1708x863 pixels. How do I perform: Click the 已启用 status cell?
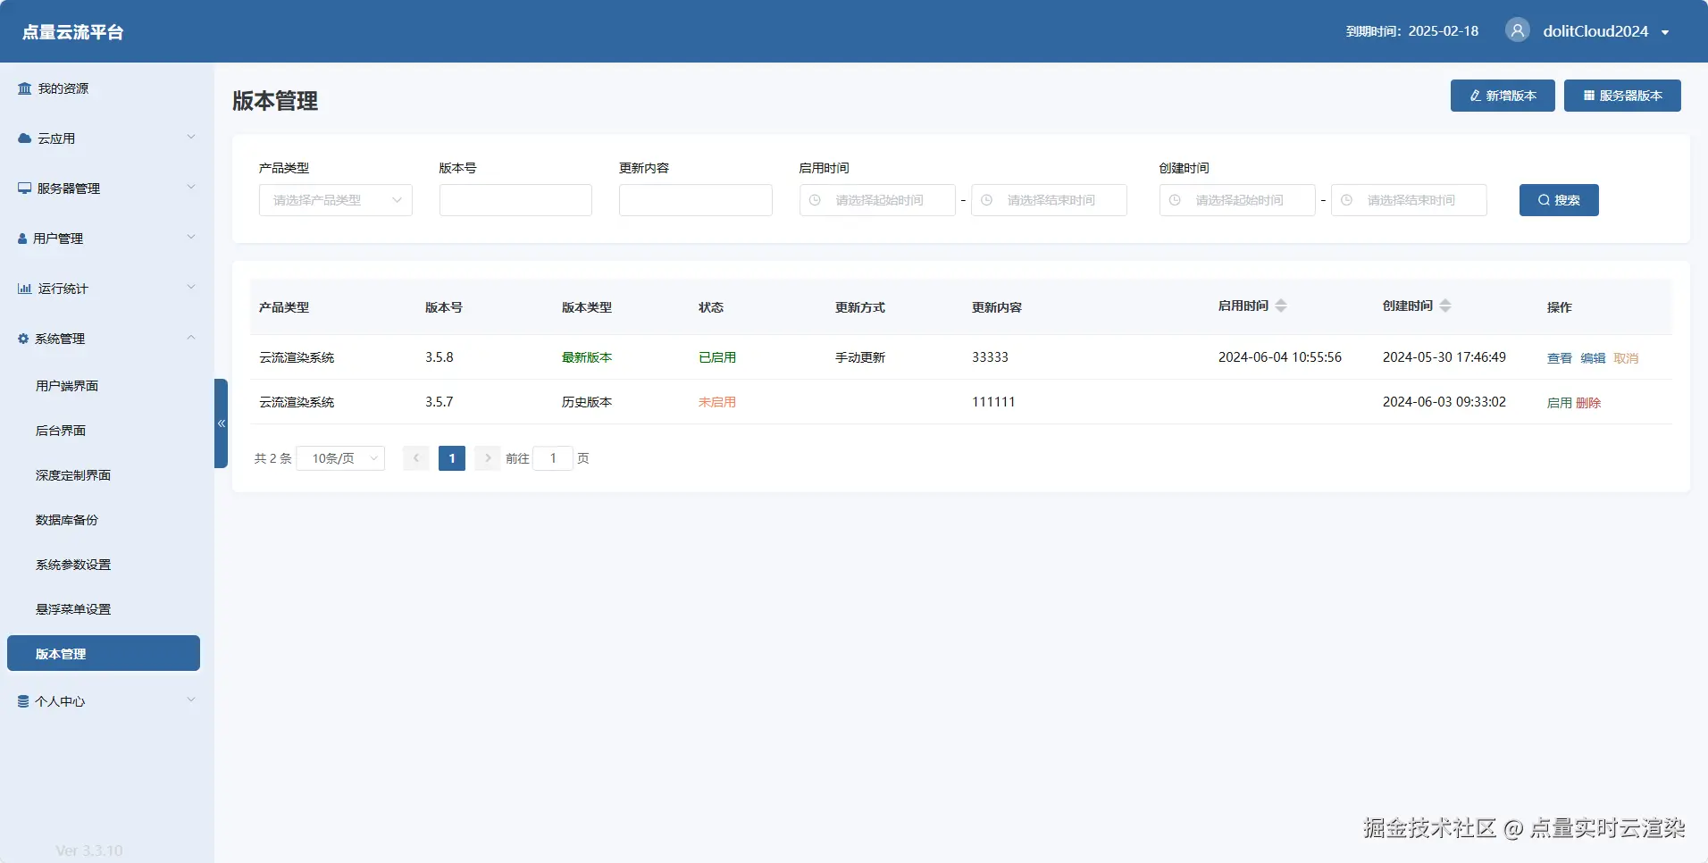pos(717,357)
